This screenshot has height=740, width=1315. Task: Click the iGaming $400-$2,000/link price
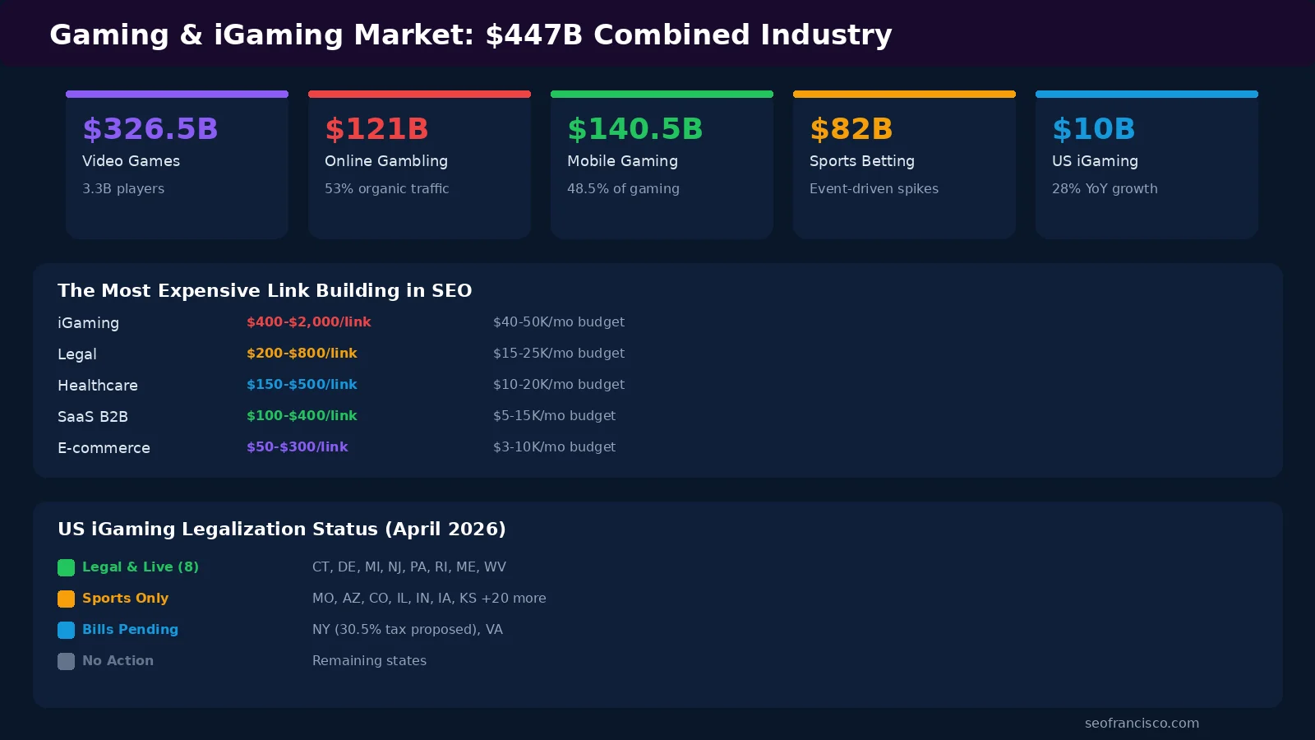[x=308, y=322]
